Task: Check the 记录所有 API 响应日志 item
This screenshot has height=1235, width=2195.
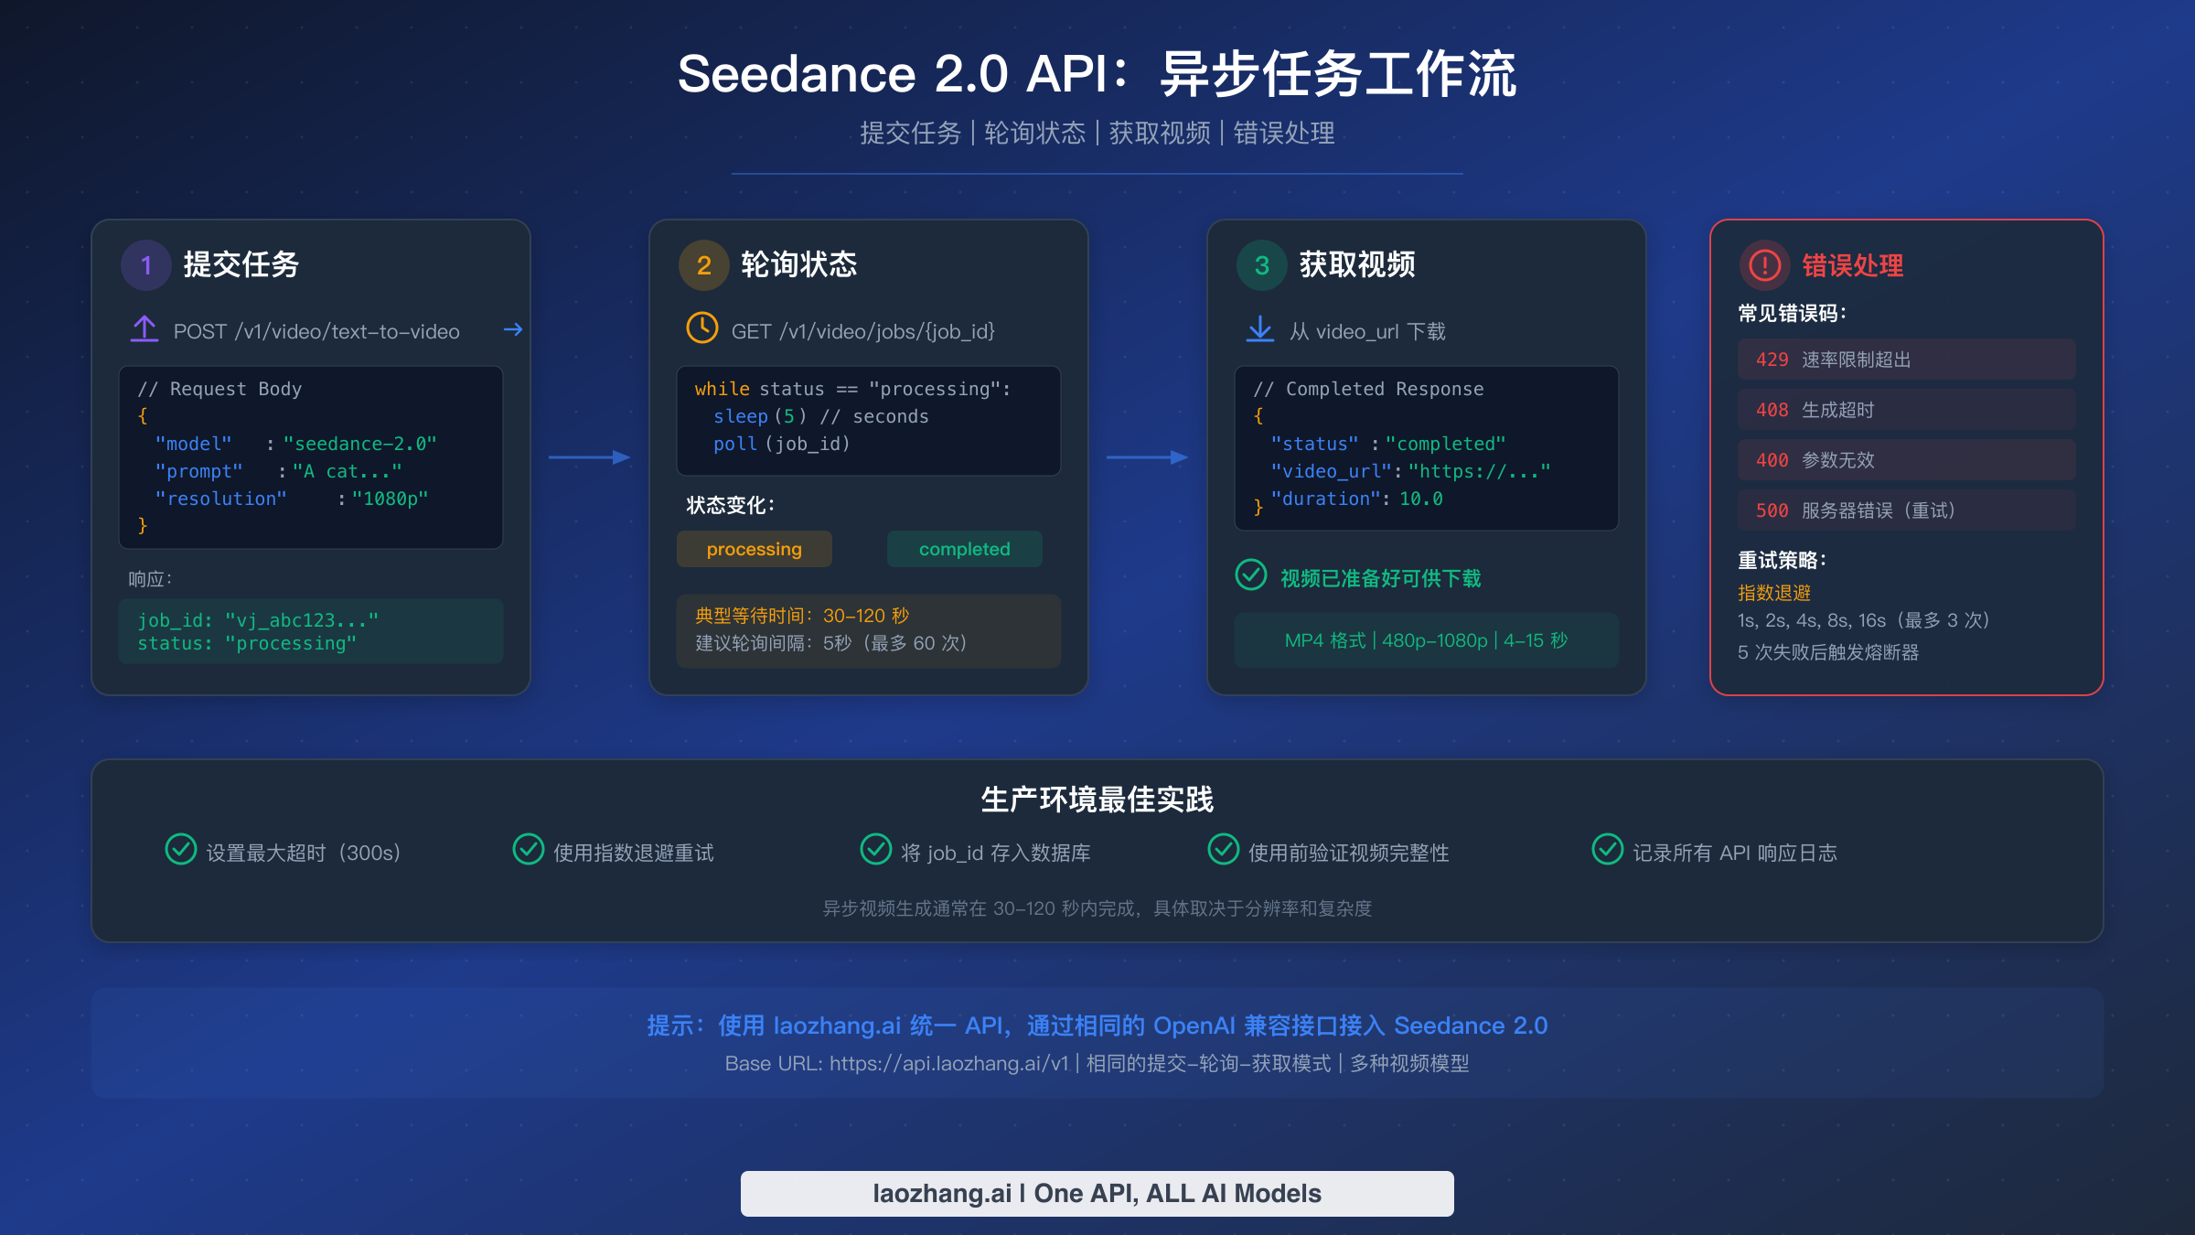Action: point(1608,850)
